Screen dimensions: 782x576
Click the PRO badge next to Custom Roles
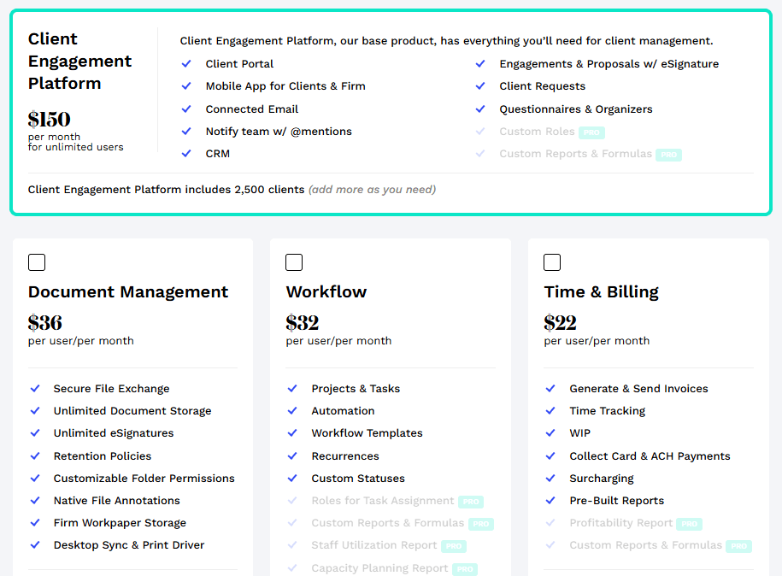pyautogui.click(x=591, y=132)
